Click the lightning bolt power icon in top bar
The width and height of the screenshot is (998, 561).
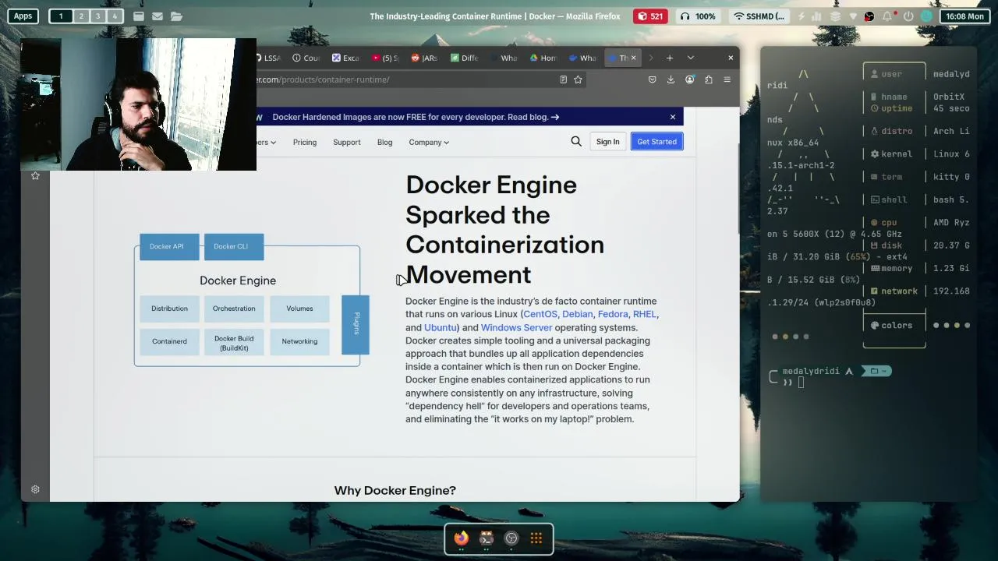[801, 16]
